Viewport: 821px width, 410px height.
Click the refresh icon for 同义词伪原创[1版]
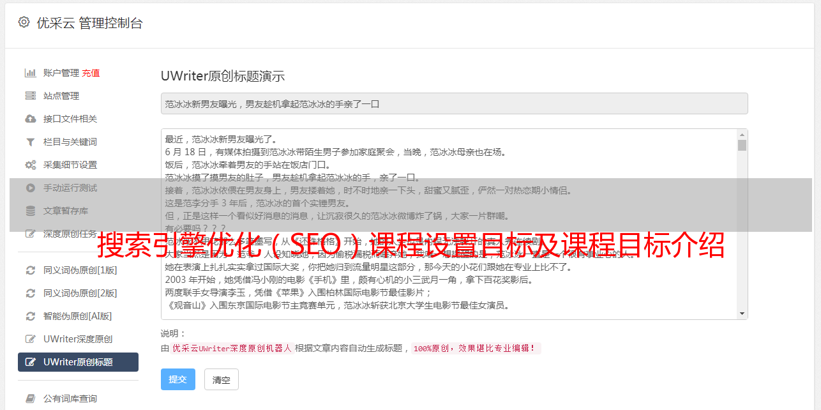click(x=30, y=270)
